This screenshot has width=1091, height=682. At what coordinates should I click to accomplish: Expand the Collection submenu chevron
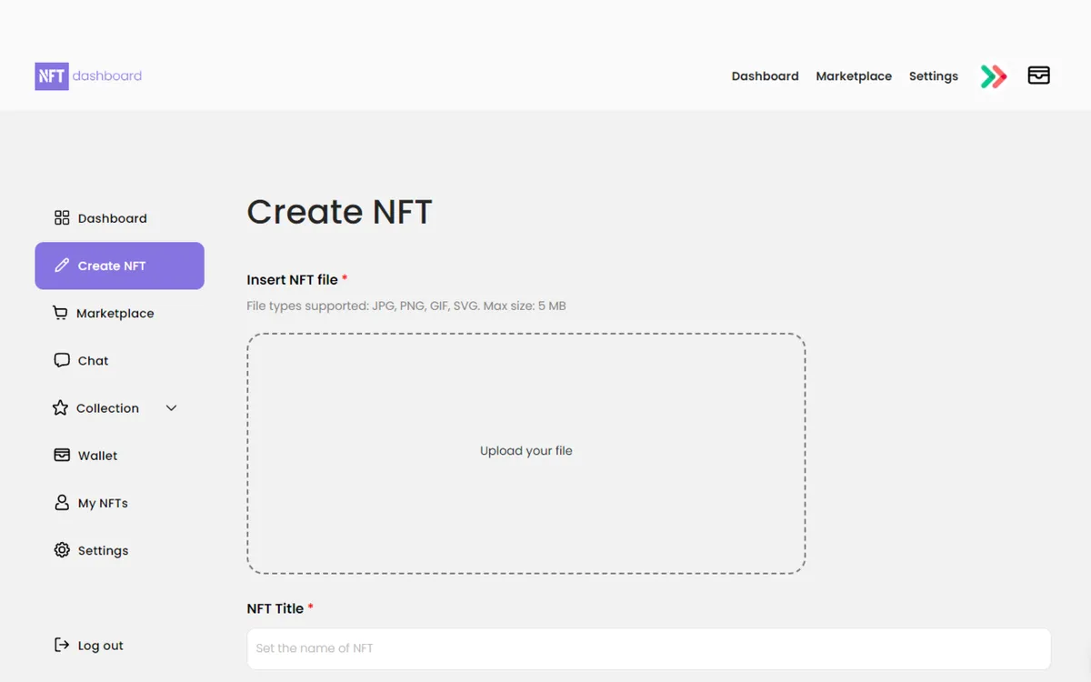(x=171, y=408)
